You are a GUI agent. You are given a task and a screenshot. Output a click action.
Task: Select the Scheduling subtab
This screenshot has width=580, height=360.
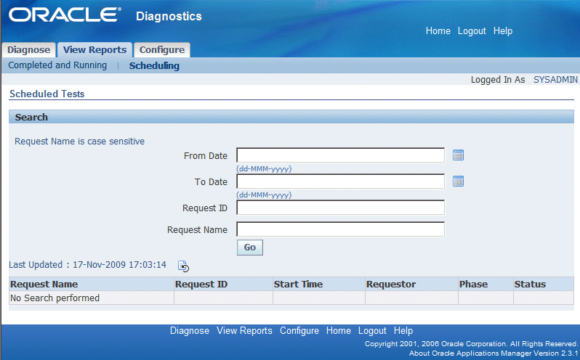point(154,66)
